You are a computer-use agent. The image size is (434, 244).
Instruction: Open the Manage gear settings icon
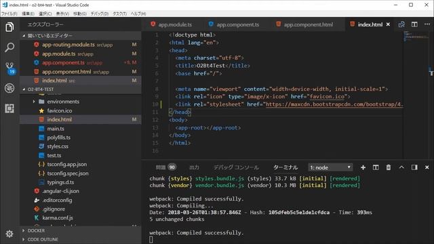click(9, 234)
